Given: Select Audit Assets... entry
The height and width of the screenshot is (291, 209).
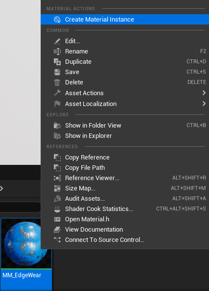Looking at the screenshot, I should click(125, 199).
